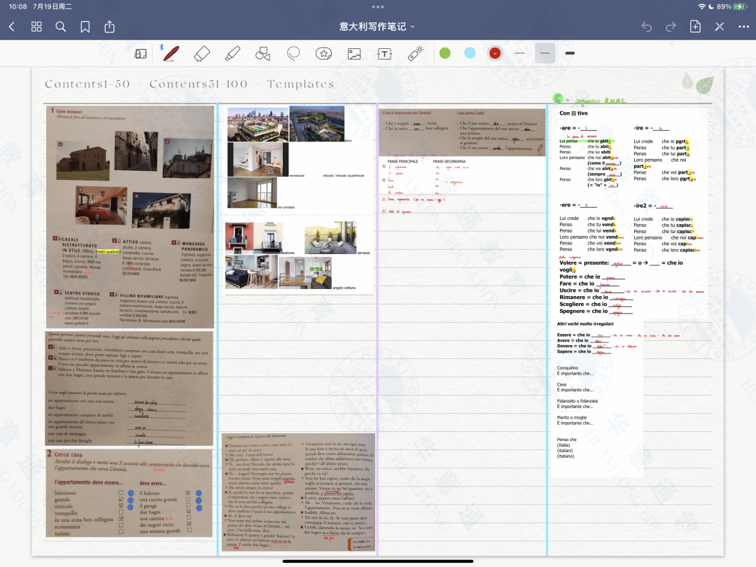Pick the red pen color

(495, 53)
